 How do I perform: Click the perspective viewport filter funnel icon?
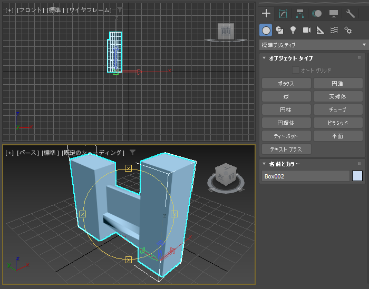point(132,152)
